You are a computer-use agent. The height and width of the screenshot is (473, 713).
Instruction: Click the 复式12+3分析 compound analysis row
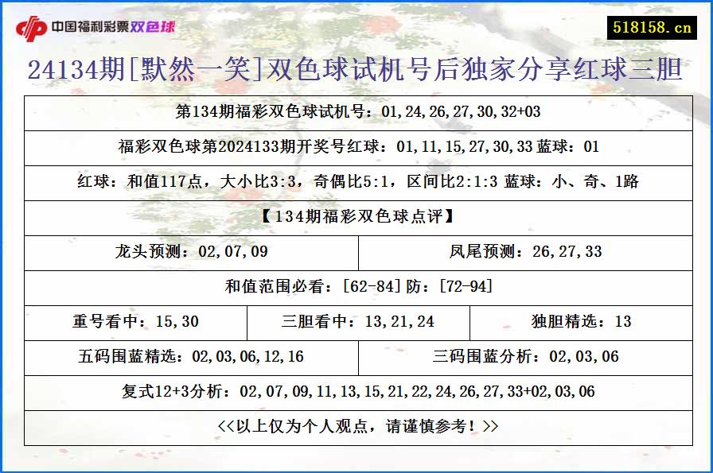[x=356, y=392]
